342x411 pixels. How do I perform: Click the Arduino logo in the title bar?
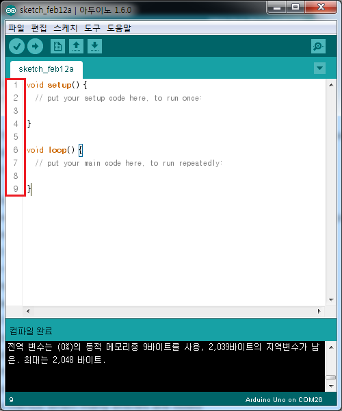pyautogui.click(x=11, y=10)
